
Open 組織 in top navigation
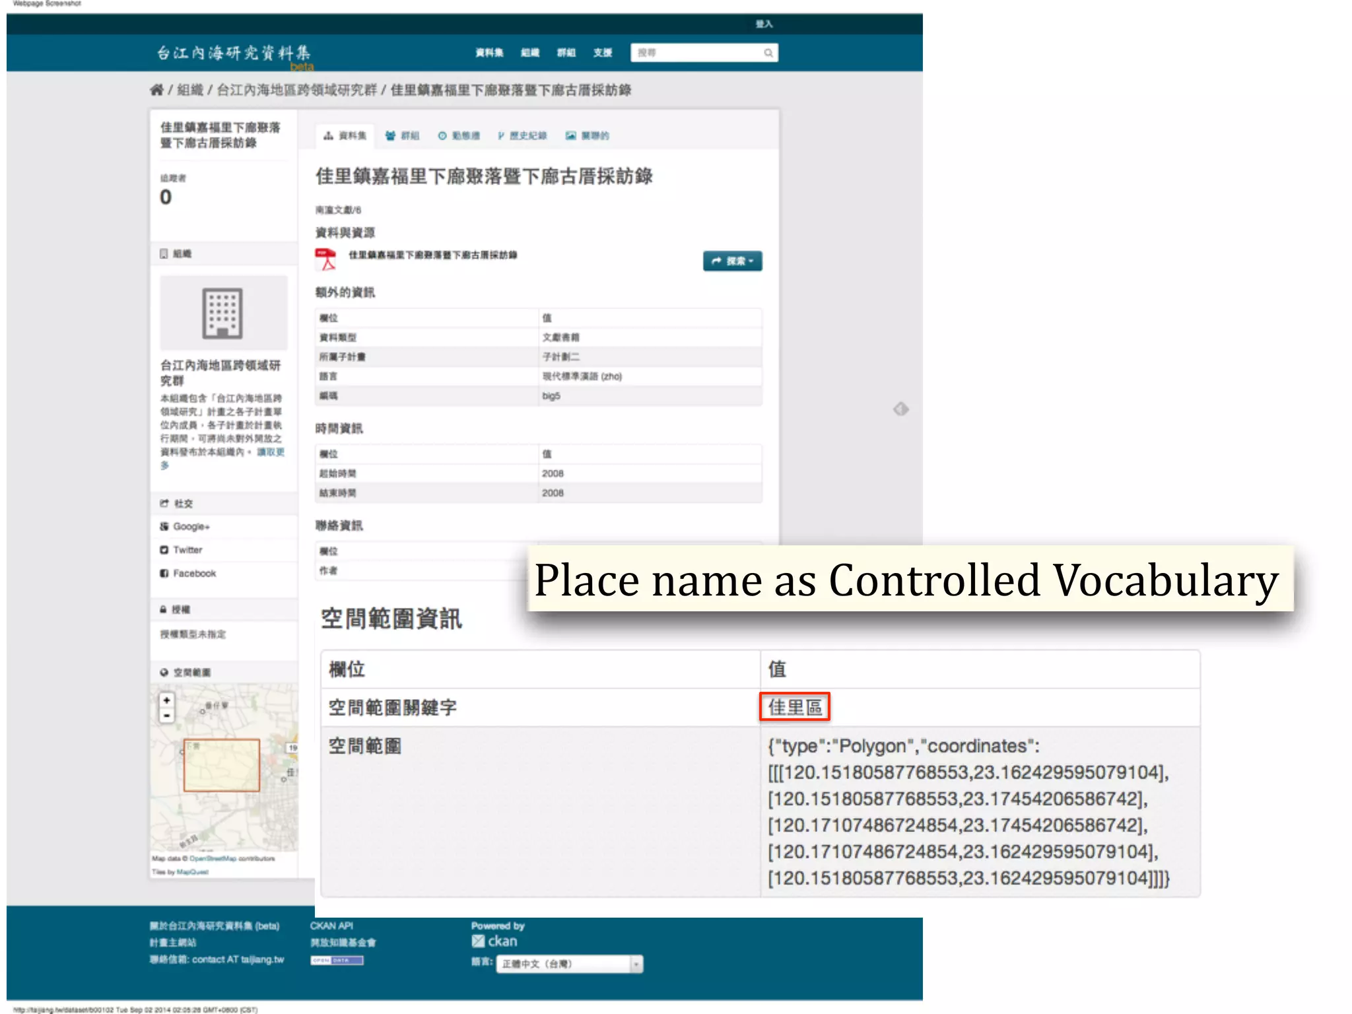pyautogui.click(x=530, y=53)
